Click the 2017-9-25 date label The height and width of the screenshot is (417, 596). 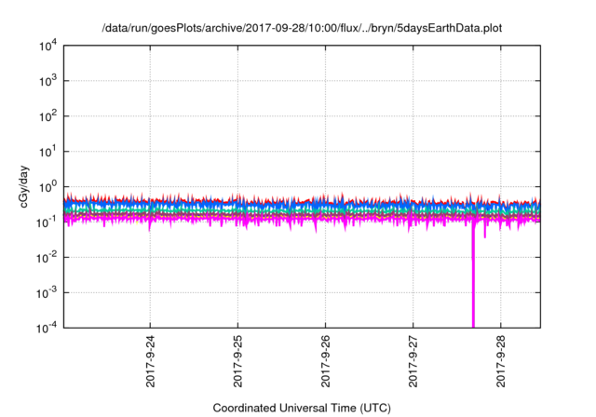pyautogui.click(x=238, y=361)
